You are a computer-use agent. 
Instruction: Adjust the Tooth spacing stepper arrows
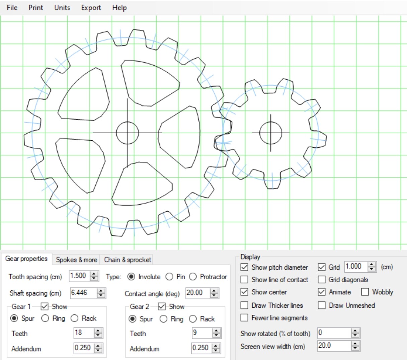[94, 276]
